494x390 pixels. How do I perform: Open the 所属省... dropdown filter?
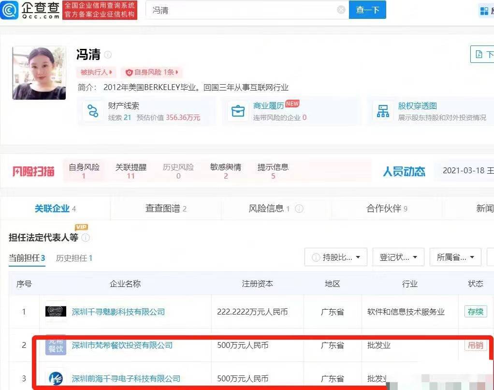pyautogui.click(x=455, y=257)
